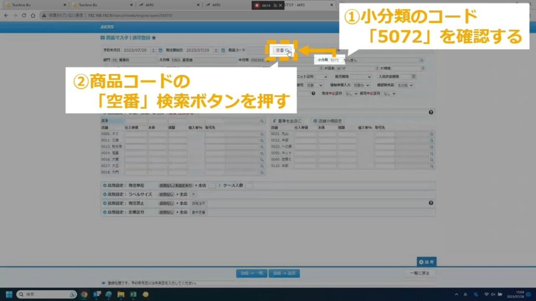The width and height of the screenshot is (536, 301).
Task: Click 操作 gear button
Action: coord(426,262)
